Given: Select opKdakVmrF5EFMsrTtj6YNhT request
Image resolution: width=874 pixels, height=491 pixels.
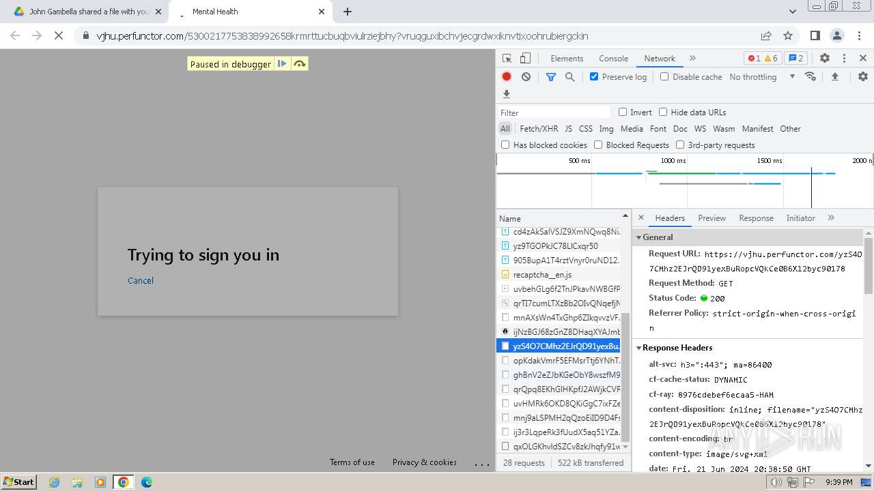Looking at the screenshot, I should point(558,360).
